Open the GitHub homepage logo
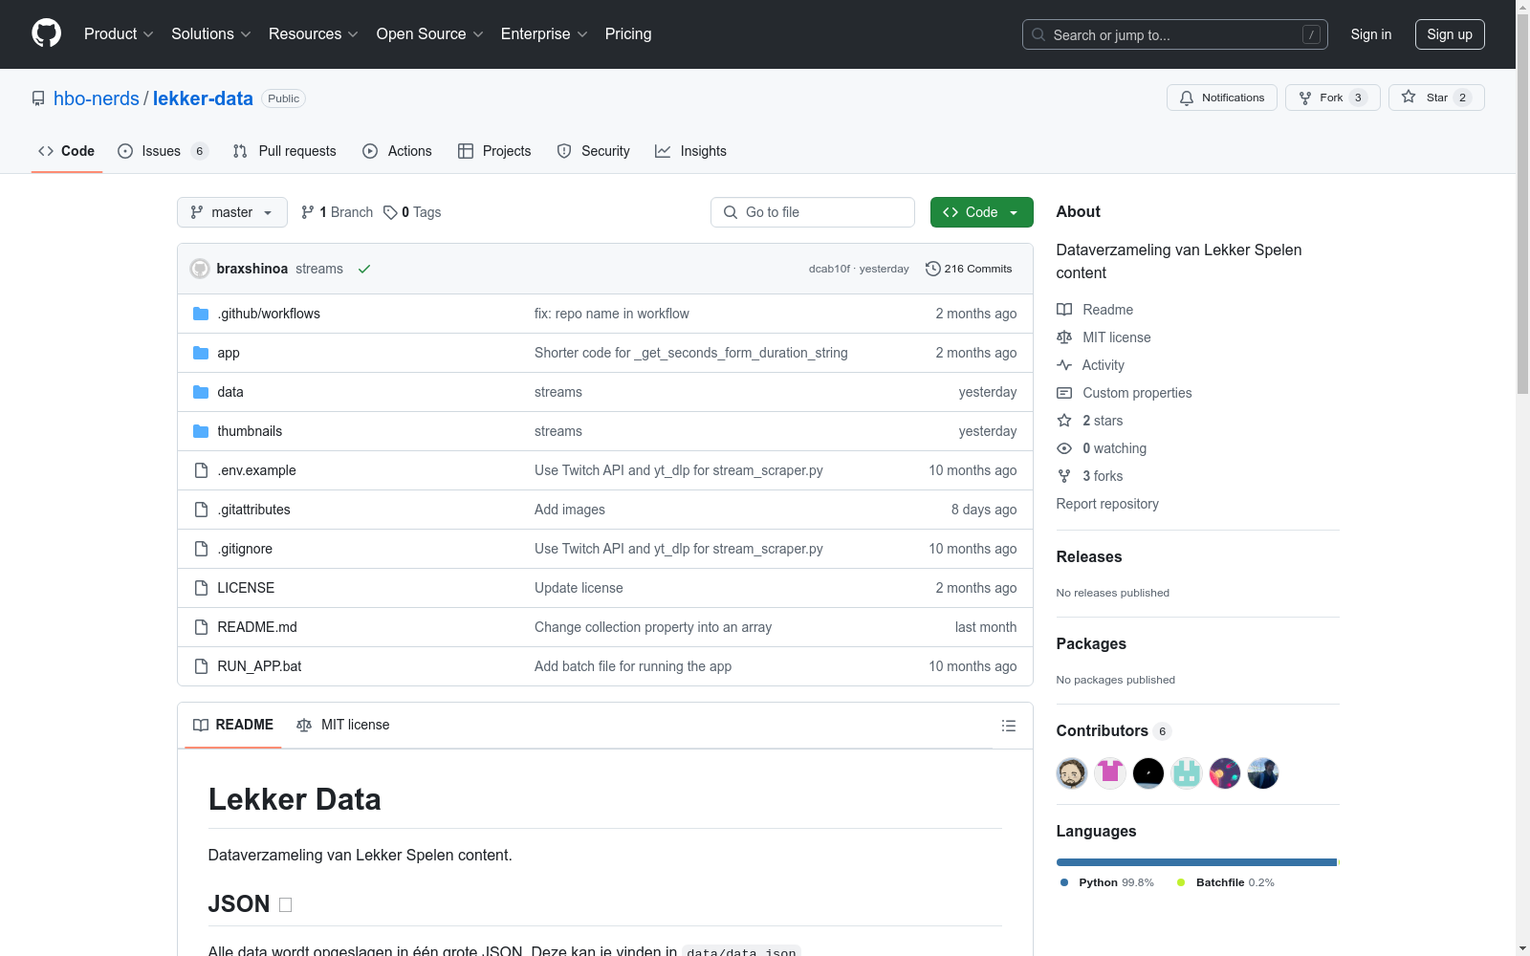Image resolution: width=1530 pixels, height=956 pixels. point(46,33)
